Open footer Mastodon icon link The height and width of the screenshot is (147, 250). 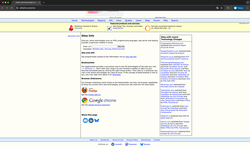[x=127, y=144]
